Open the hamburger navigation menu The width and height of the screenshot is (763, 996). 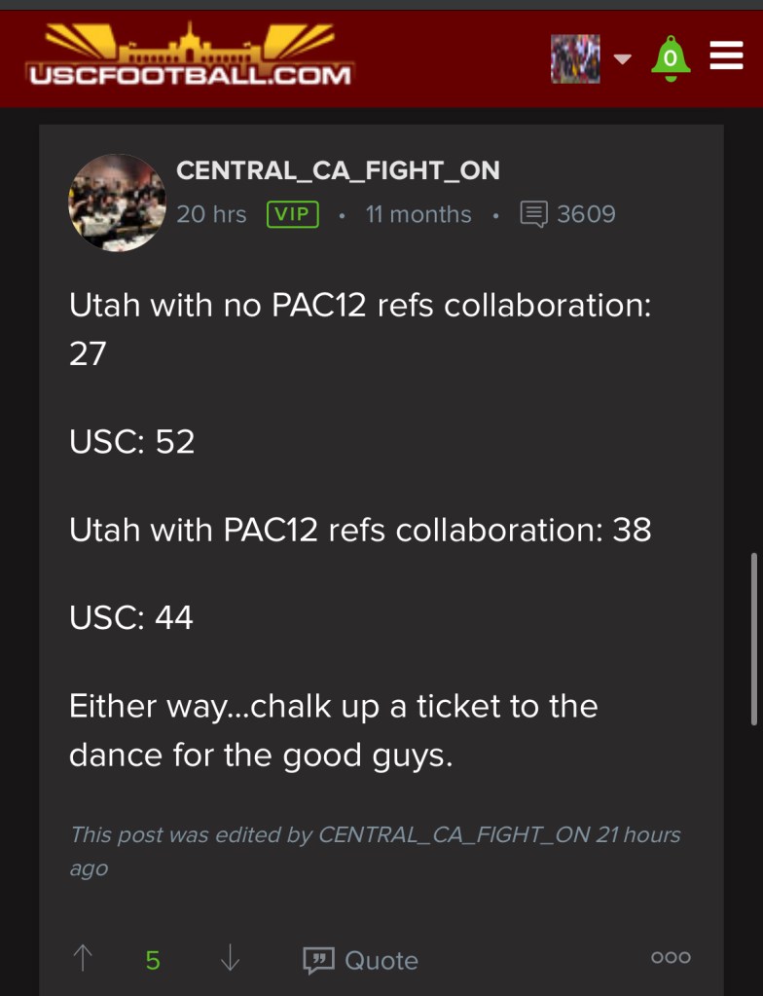(726, 57)
